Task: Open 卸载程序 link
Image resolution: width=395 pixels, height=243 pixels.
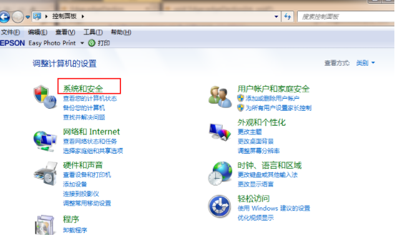Action: (x=74, y=230)
